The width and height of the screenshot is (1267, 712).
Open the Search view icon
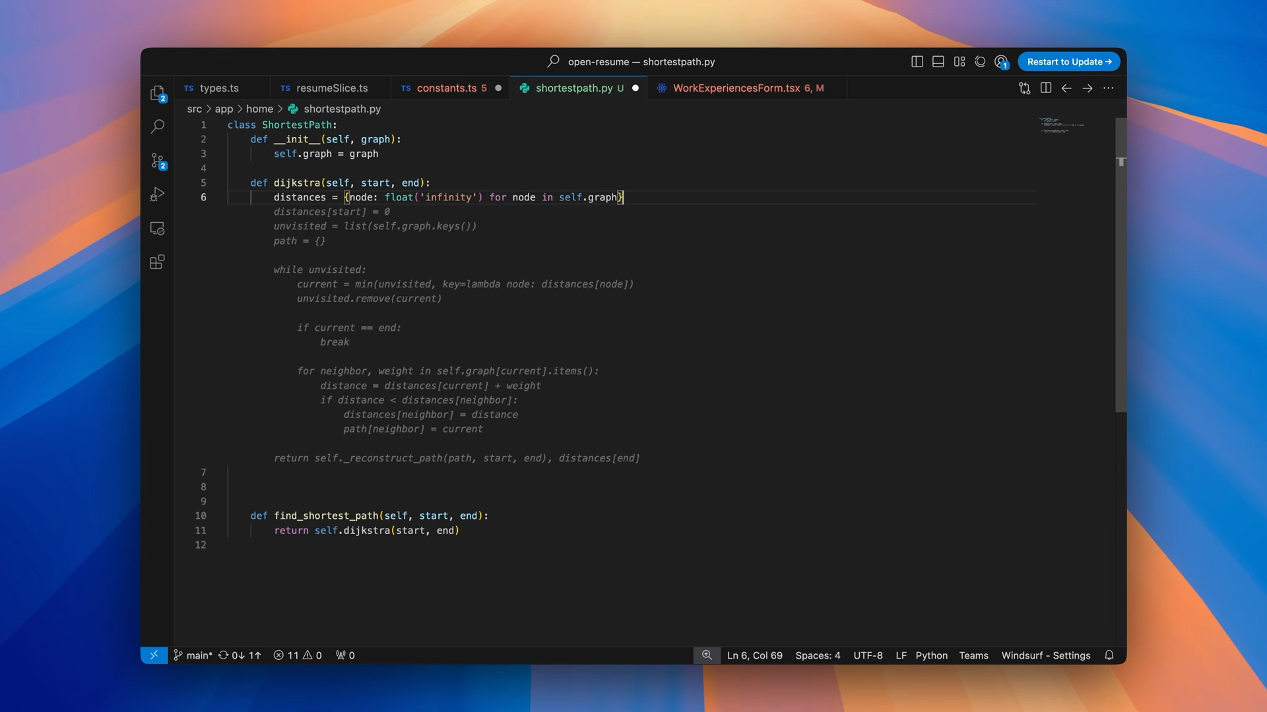157,127
